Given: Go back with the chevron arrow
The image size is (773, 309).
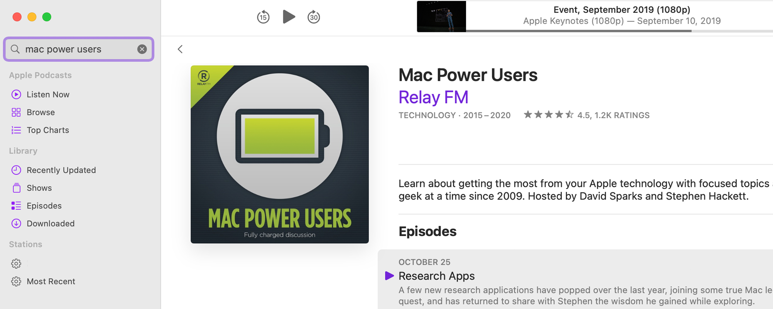Looking at the screenshot, I should [180, 49].
